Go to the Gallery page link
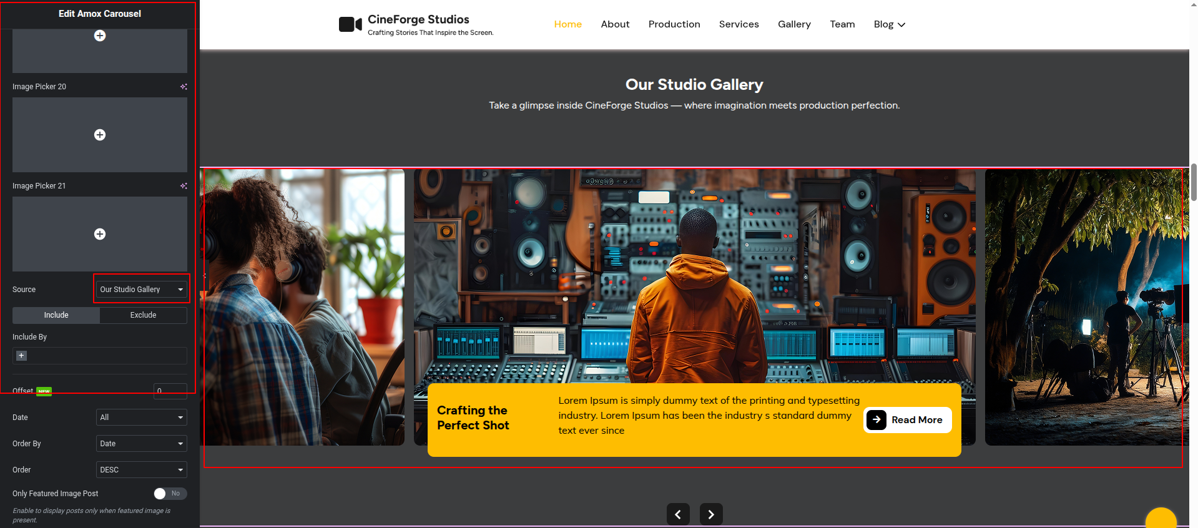This screenshot has height=528, width=1198. (x=794, y=24)
